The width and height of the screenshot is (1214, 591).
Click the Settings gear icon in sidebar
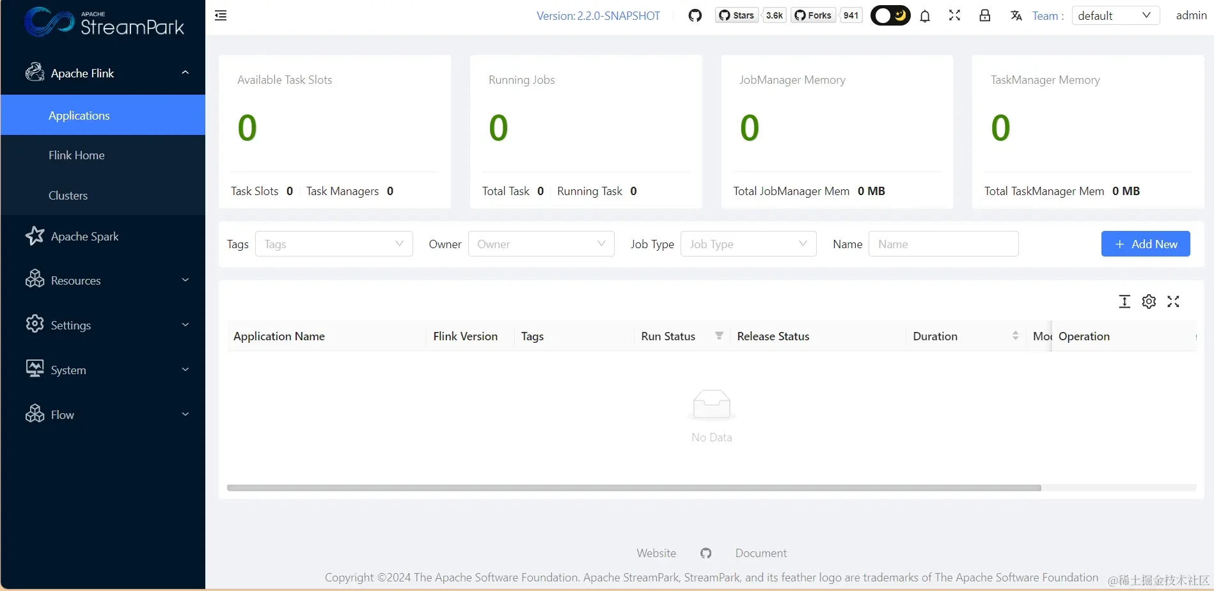click(35, 324)
